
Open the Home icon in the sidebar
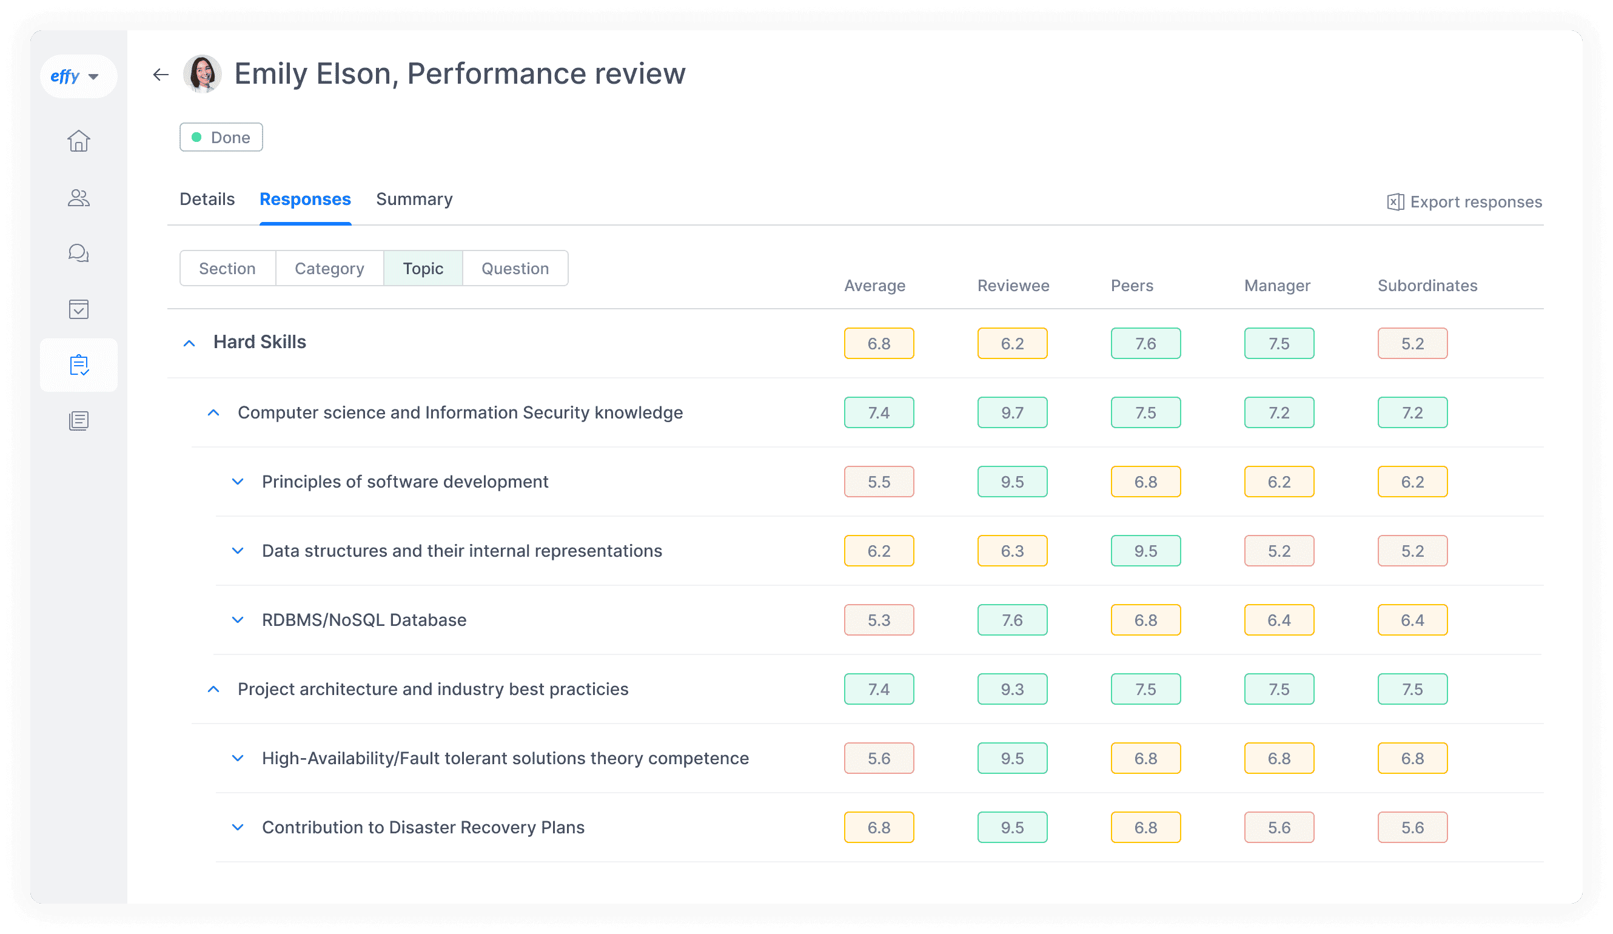click(78, 141)
